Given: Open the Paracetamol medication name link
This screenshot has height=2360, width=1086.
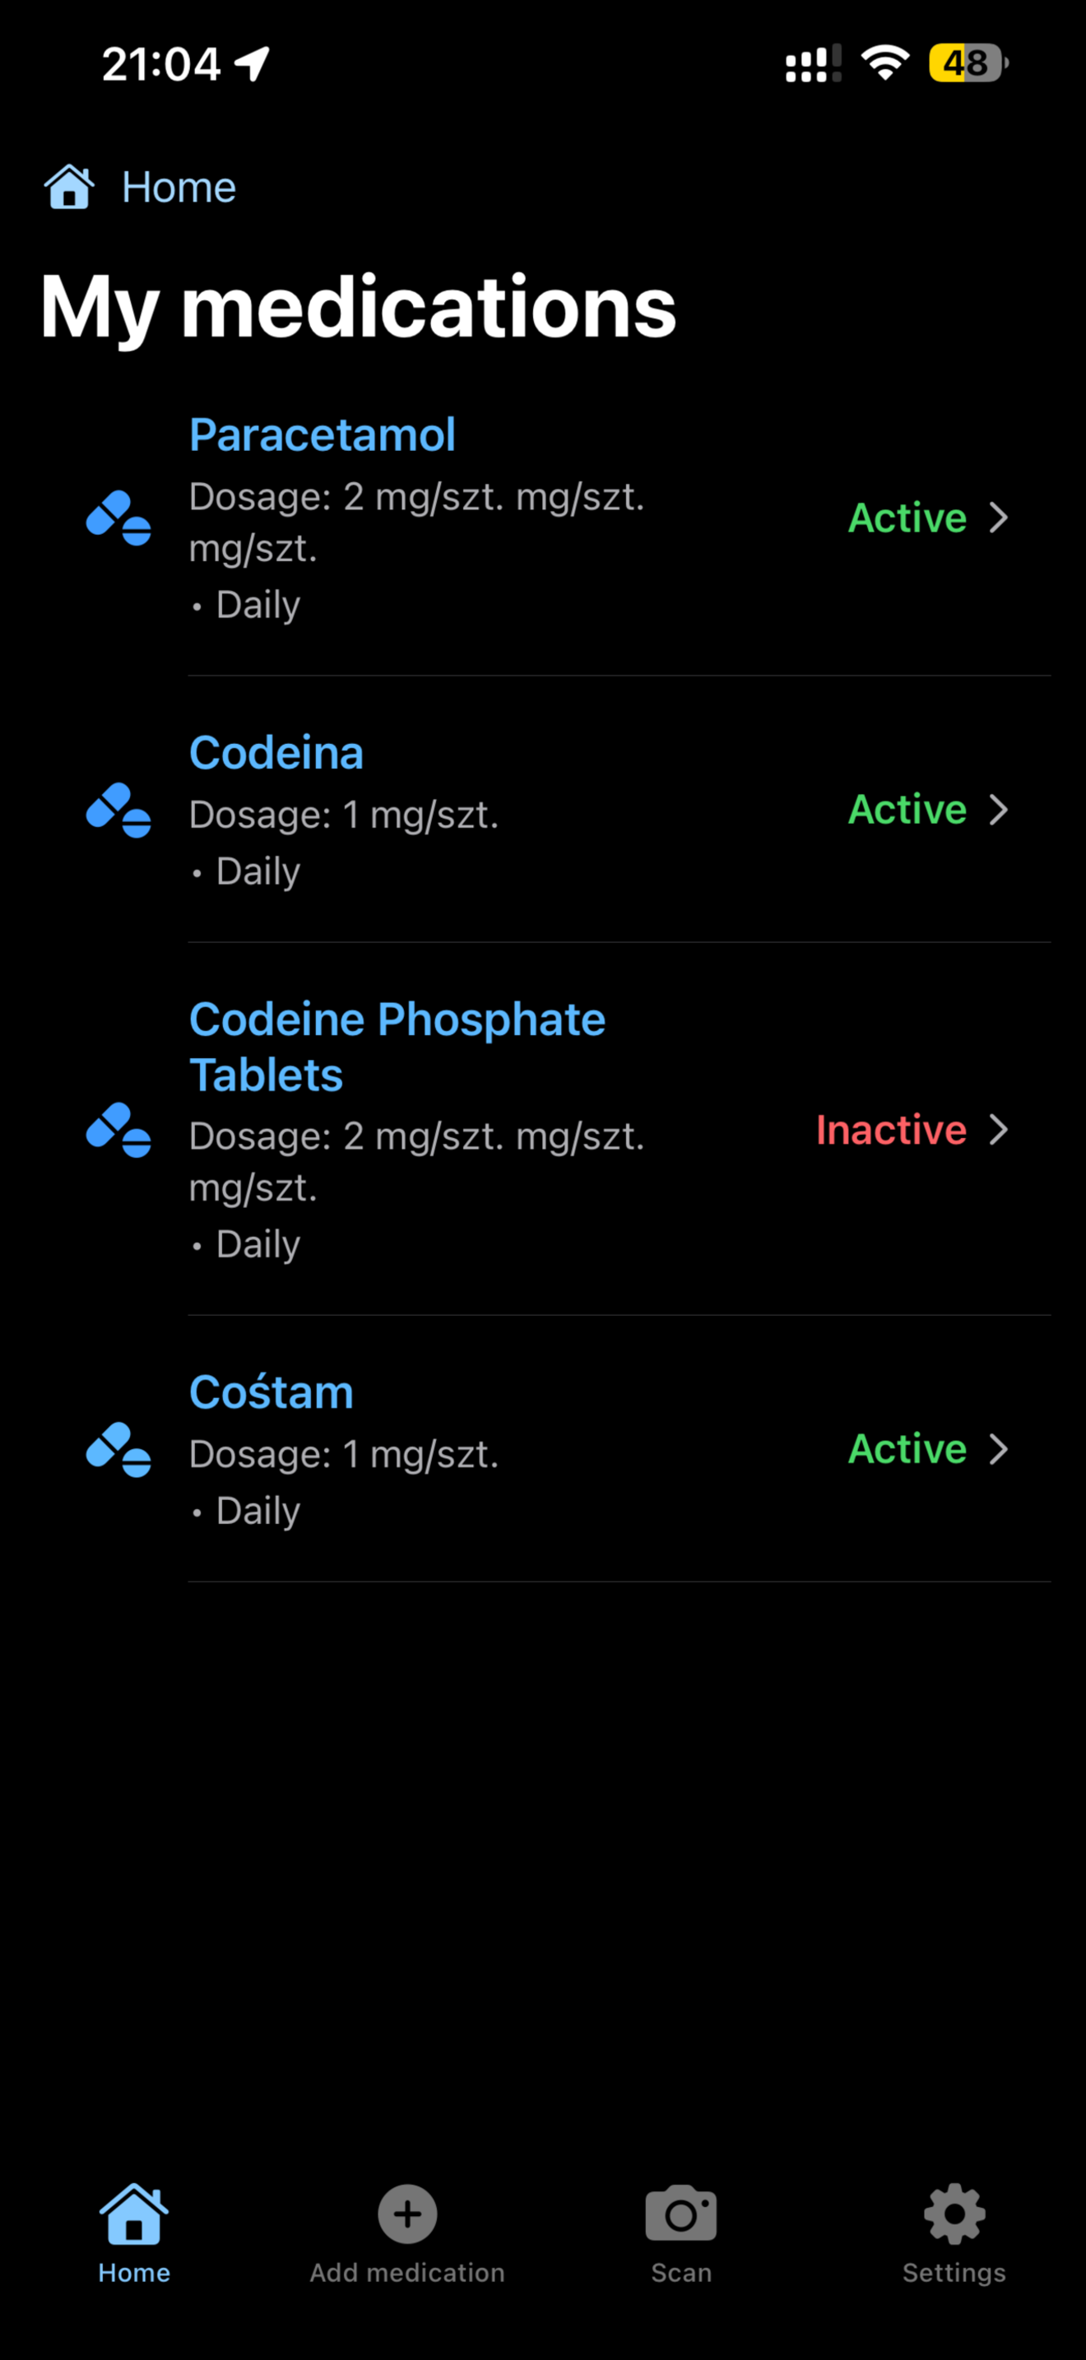Looking at the screenshot, I should point(323,434).
